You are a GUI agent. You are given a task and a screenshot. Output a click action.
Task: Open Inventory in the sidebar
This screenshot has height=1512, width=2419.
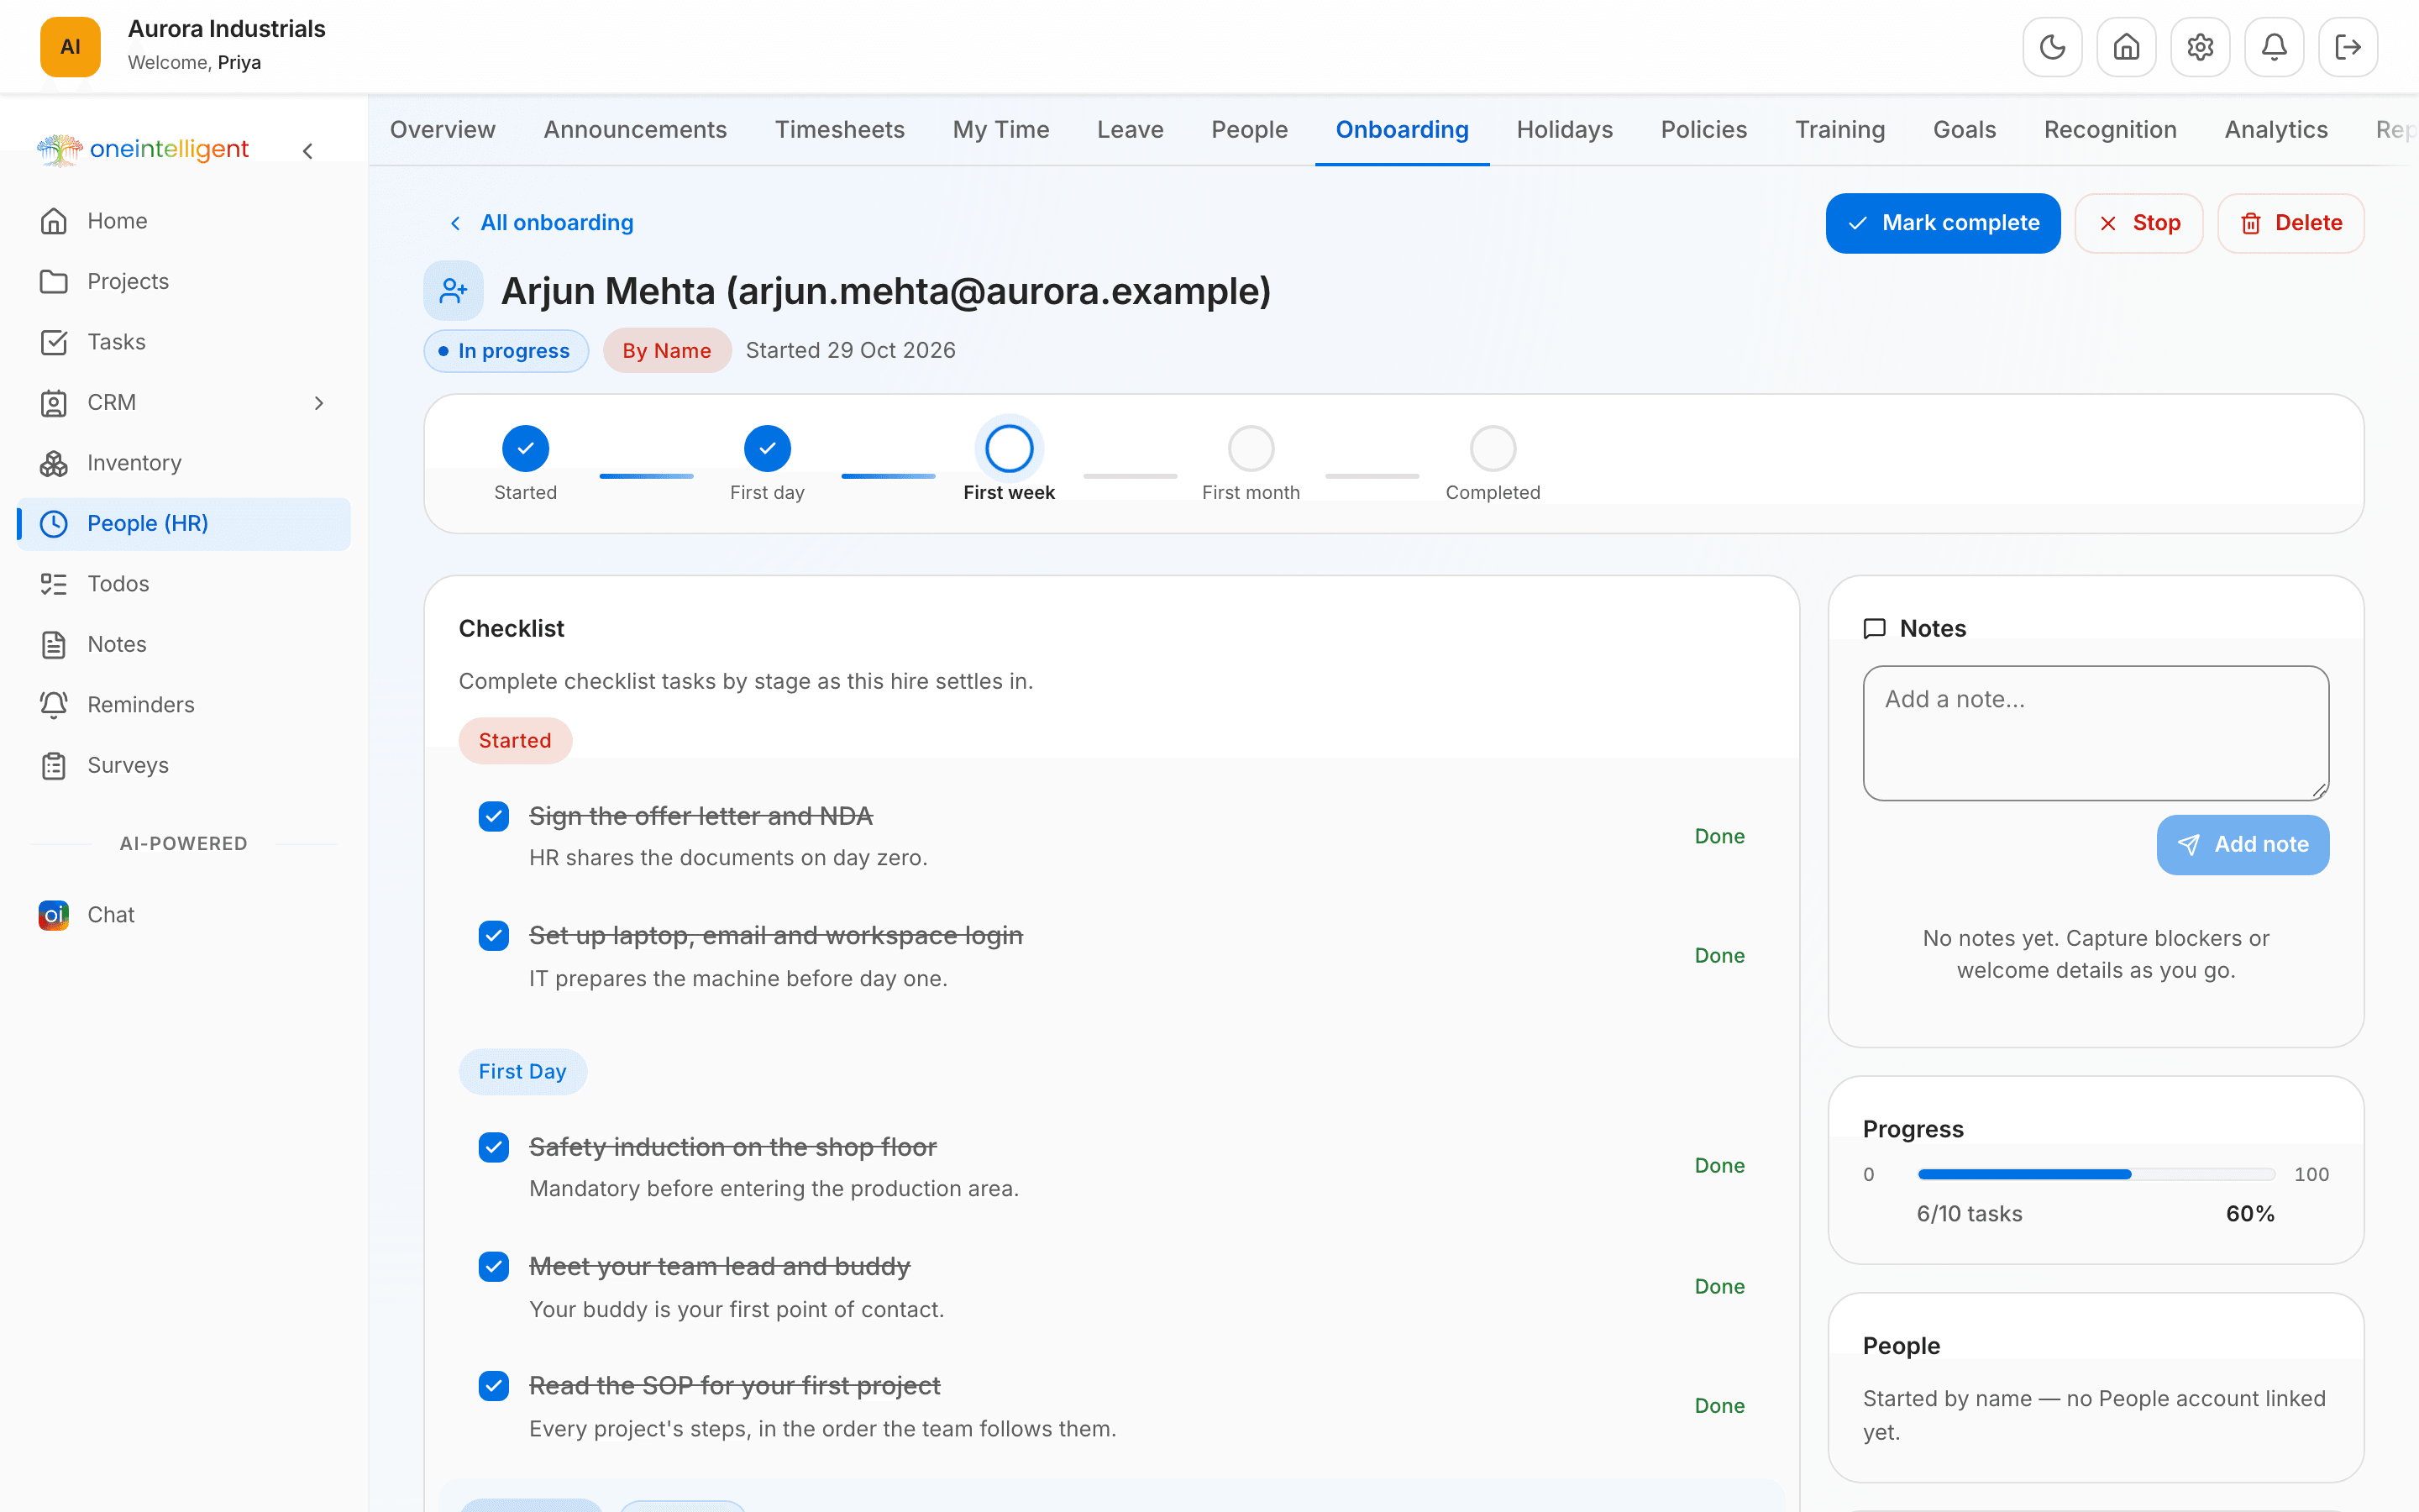coord(184,463)
